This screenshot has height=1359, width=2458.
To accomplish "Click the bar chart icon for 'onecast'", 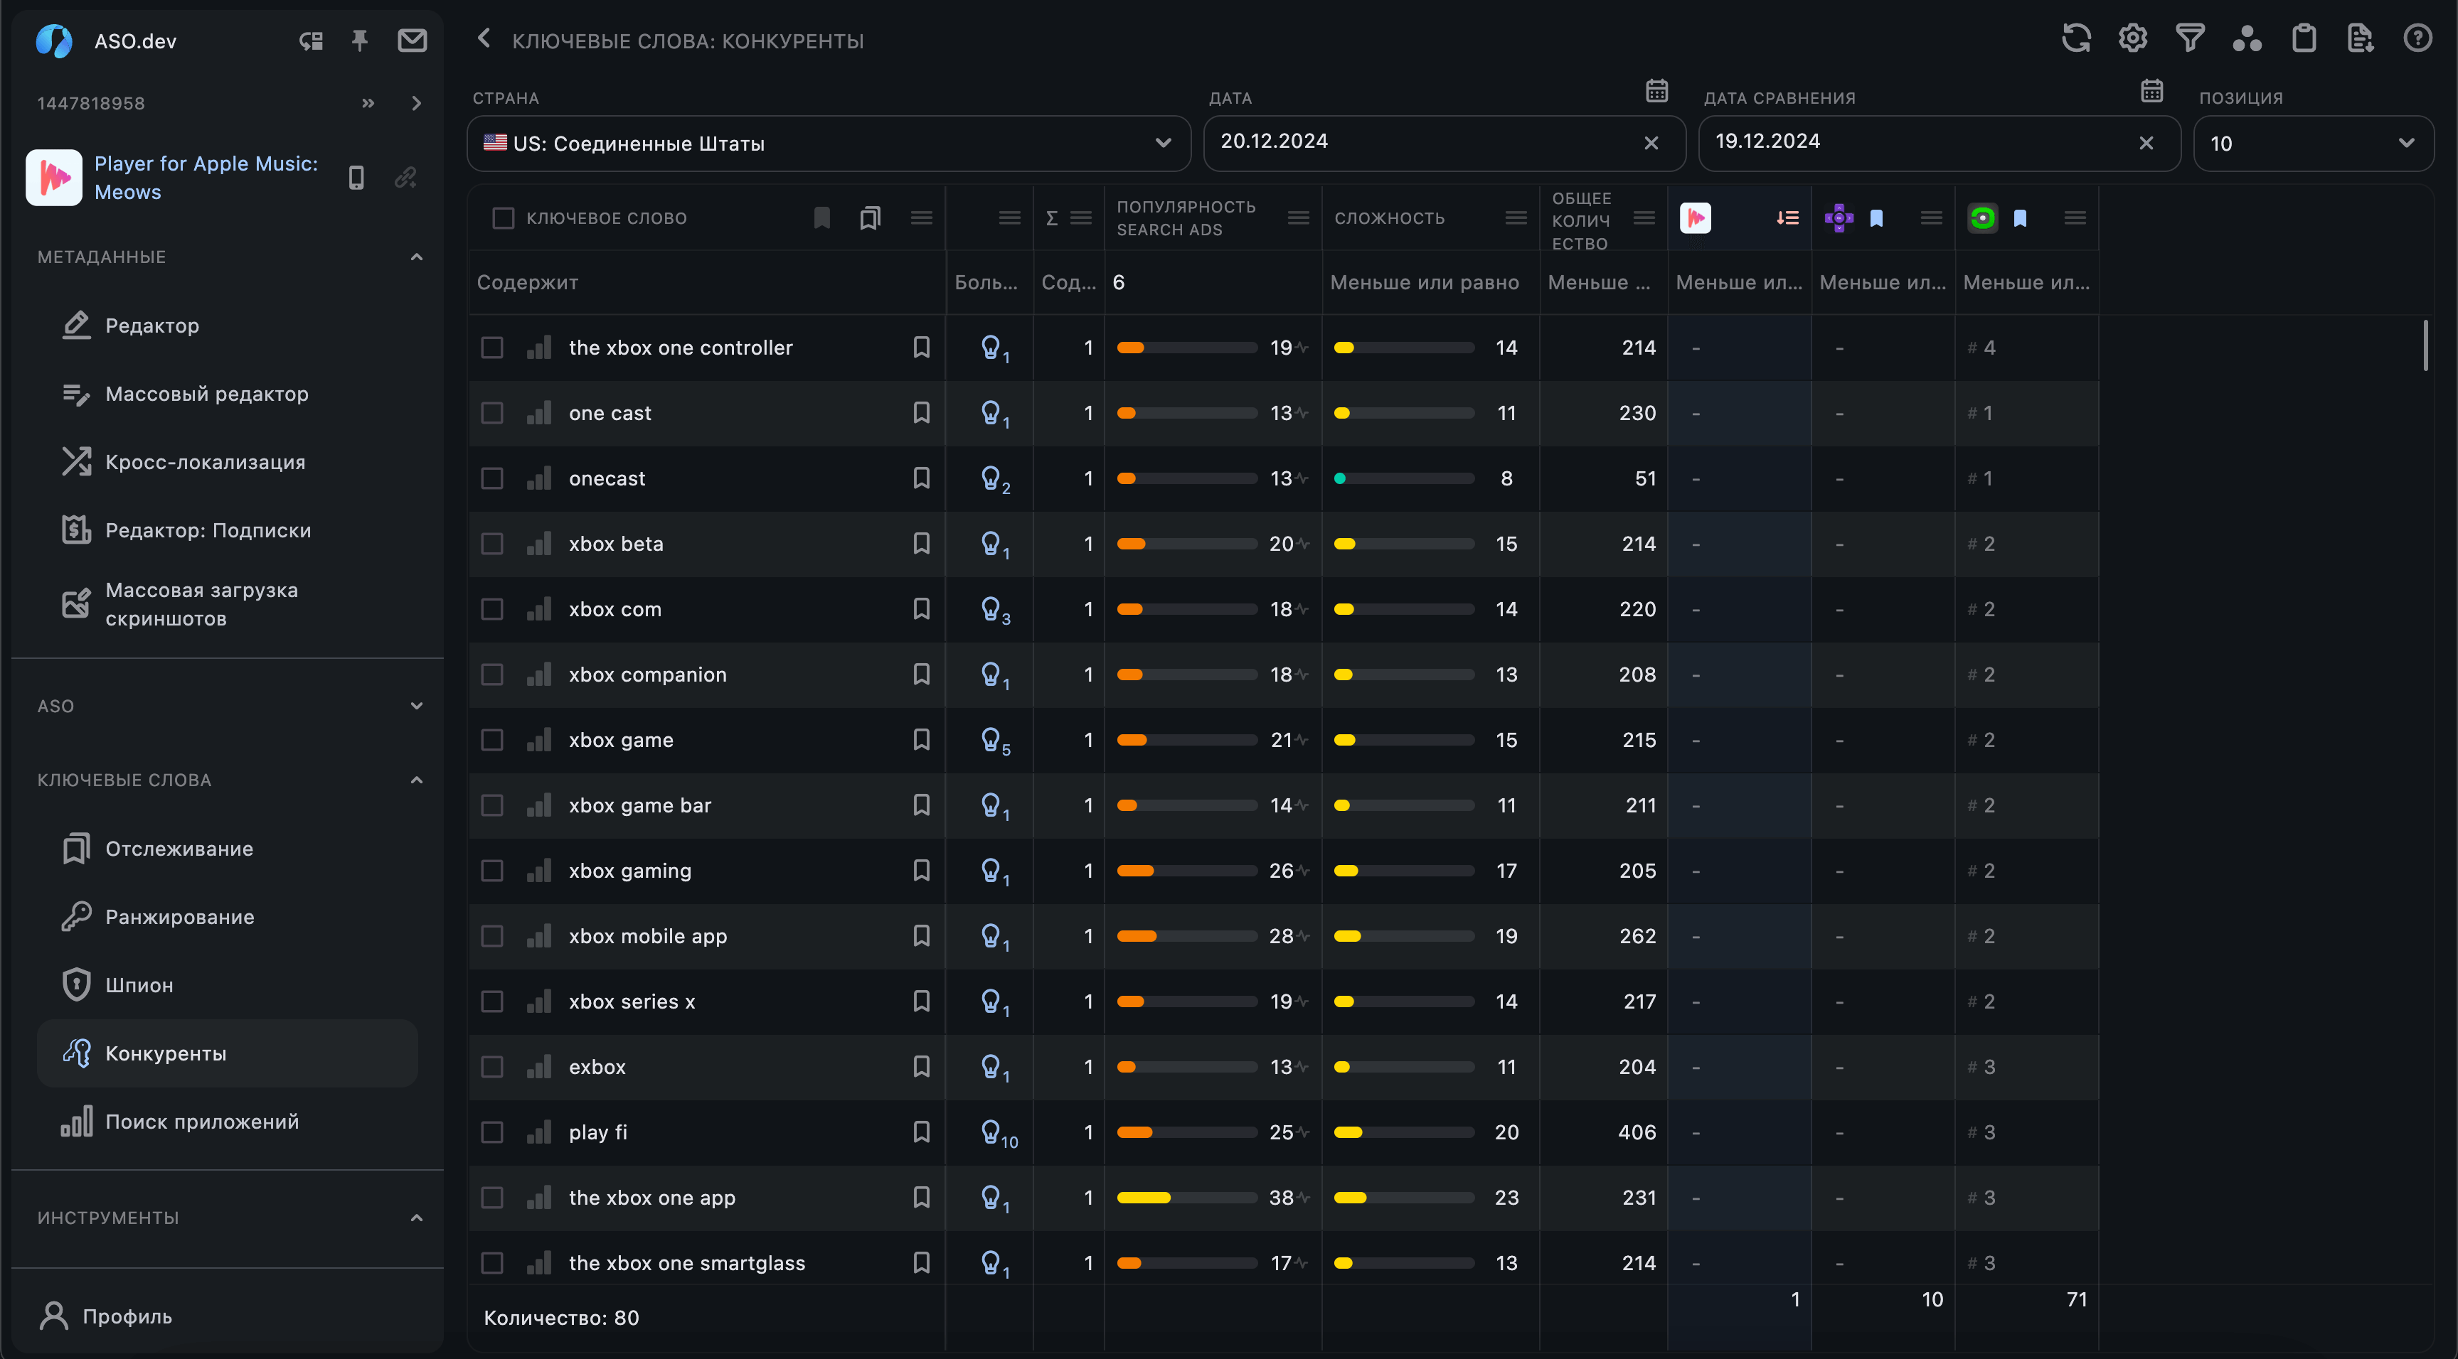I will [x=539, y=478].
